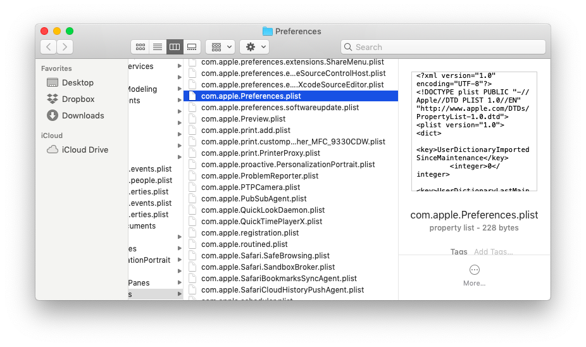
Task: Select '.people.plist' in the left column
Action: (151, 180)
